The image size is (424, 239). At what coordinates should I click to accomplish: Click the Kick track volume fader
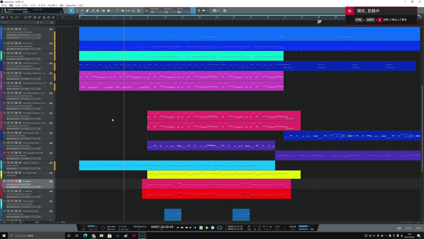coord(23,32)
